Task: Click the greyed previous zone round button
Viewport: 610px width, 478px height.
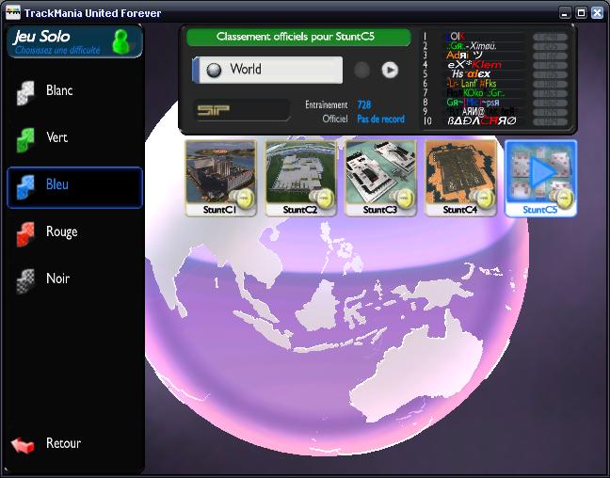Action: click(361, 70)
